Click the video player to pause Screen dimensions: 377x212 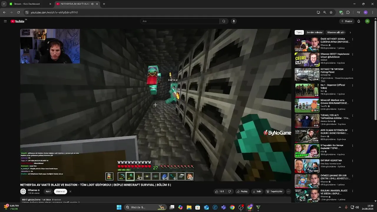click(156, 105)
